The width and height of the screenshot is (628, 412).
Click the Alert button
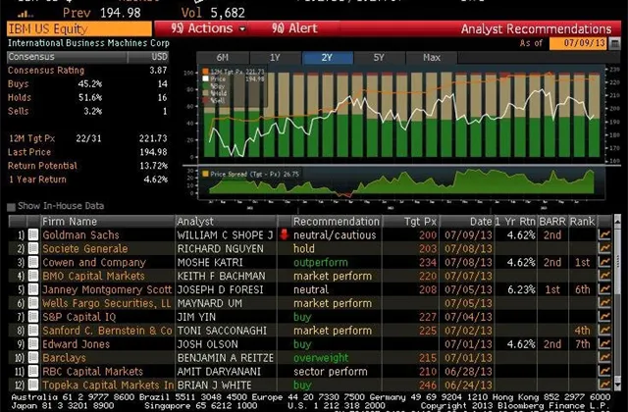pos(294,28)
